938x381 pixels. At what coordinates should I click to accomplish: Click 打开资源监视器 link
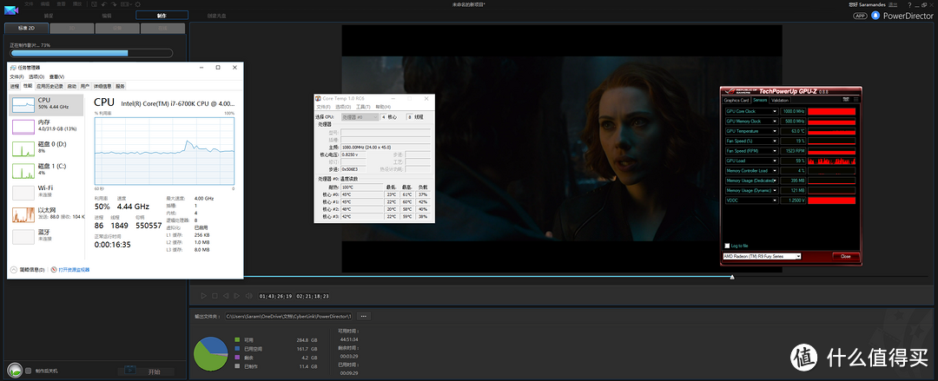pos(74,270)
